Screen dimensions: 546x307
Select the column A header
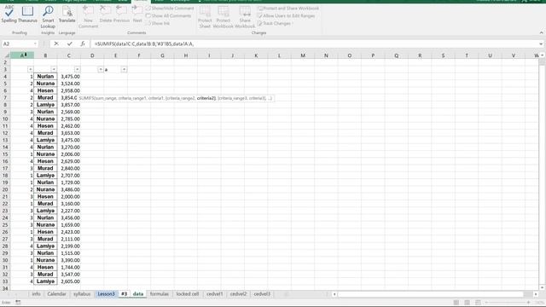pos(22,55)
